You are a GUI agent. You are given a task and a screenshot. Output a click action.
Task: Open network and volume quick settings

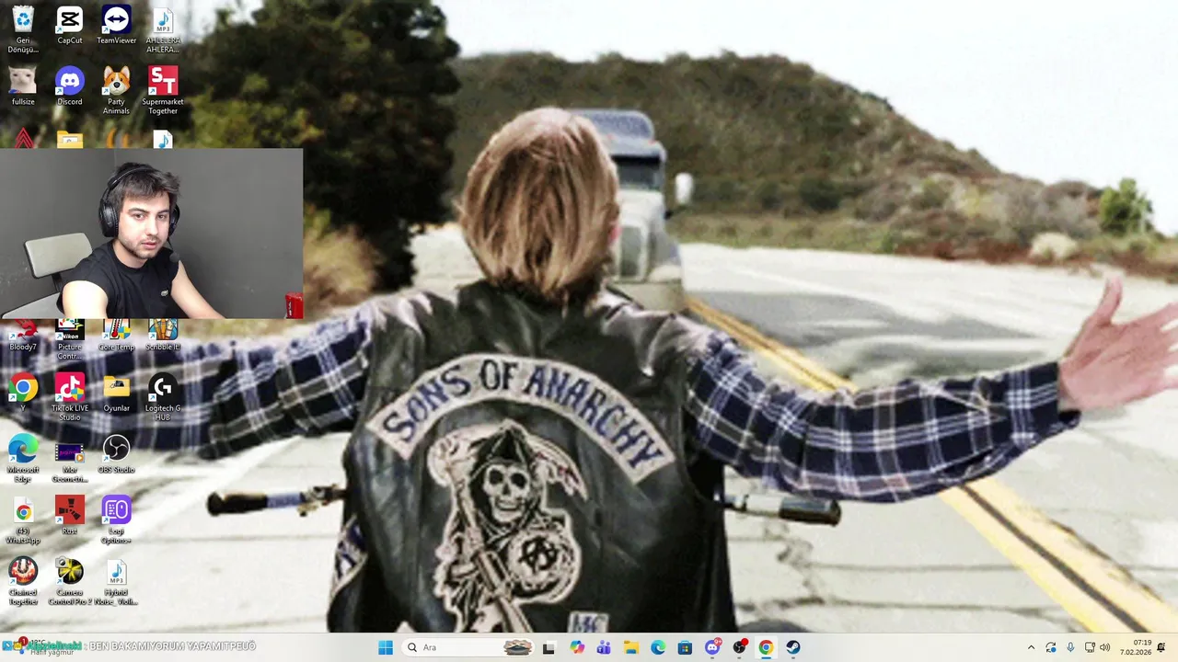coord(1097,647)
